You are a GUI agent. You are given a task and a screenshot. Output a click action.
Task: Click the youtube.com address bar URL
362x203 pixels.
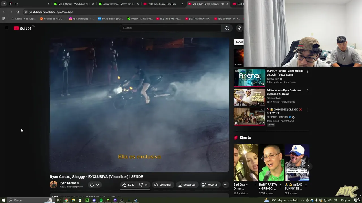pos(51,12)
